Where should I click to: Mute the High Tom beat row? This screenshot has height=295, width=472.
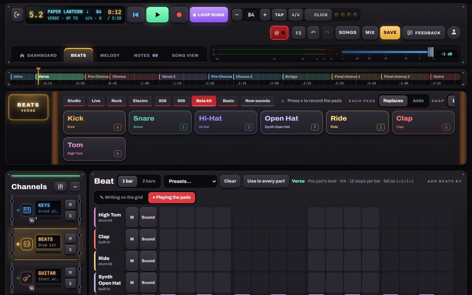pos(132,217)
